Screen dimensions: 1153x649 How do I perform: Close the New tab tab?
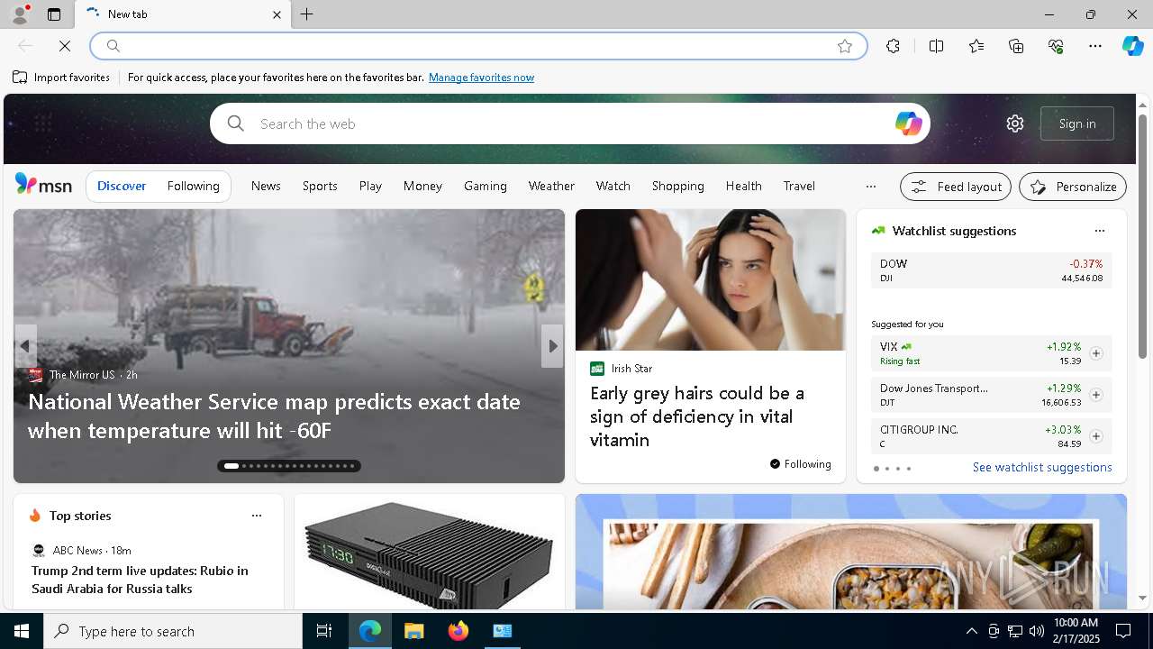coord(277,14)
